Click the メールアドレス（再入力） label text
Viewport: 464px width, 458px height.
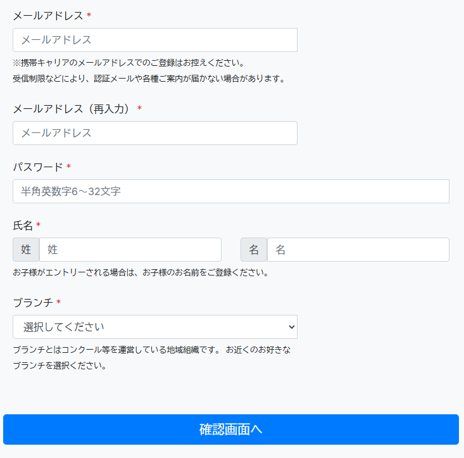click(x=72, y=109)
